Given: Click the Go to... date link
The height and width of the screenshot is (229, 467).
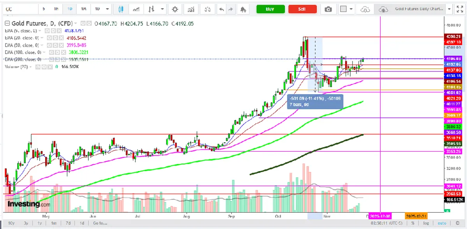Looking at the screenshot, I should 100,223.
